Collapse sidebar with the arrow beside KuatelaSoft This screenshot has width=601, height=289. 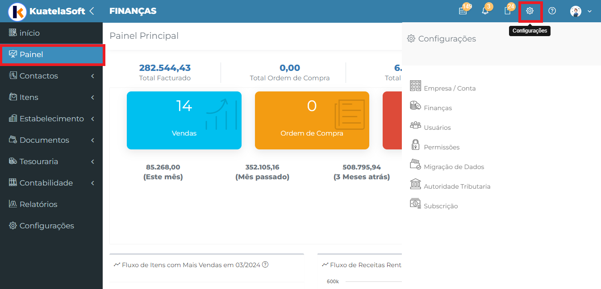click(x=92, y=11)
